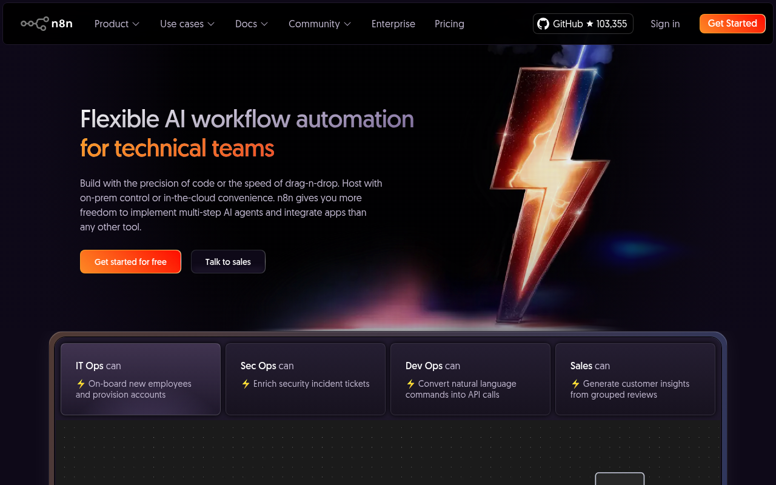The image size is (776, 485).
Task: Open the Pricing page from the navbar
Action: pyautogui.click(x=449, y=24)
